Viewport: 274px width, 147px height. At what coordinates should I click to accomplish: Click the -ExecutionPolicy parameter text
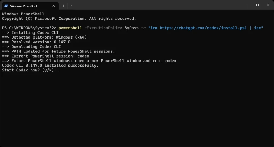click(103, 28)
